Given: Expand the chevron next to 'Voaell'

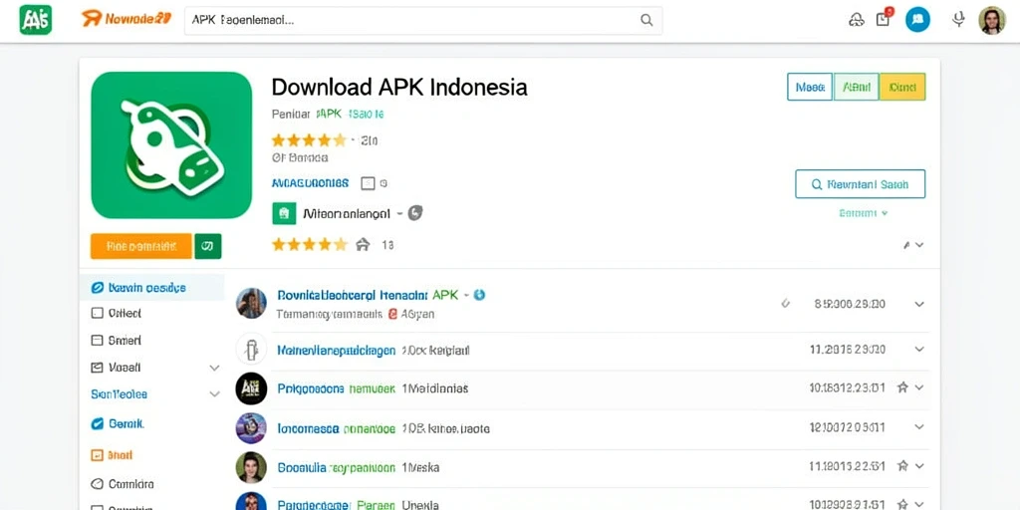Looking at the screenshot, I should pyautogui.click(x=214, y=368).
